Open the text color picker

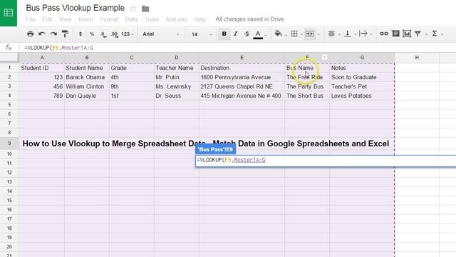point(258,34)
